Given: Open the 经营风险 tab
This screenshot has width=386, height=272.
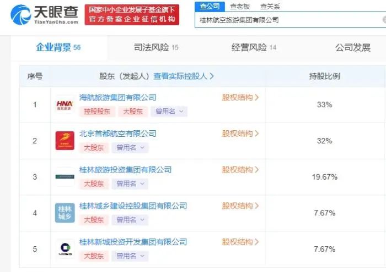Looking at the screenshot, I should 254,47.
